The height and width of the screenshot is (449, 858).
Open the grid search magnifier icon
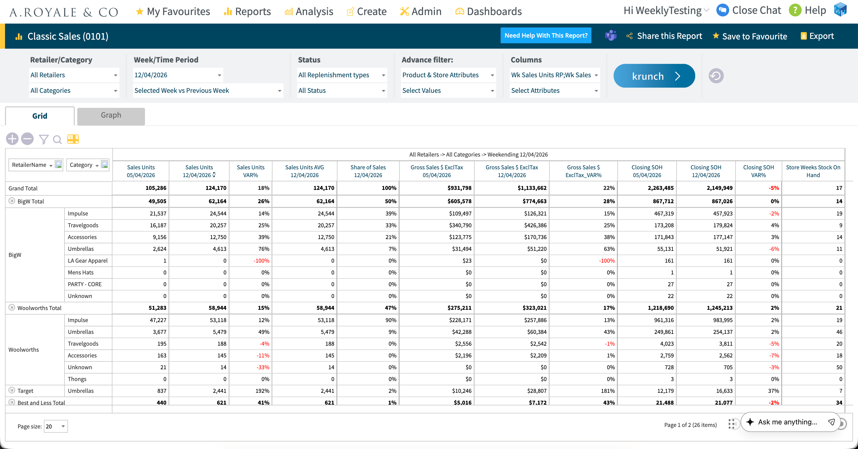point(57,139)
